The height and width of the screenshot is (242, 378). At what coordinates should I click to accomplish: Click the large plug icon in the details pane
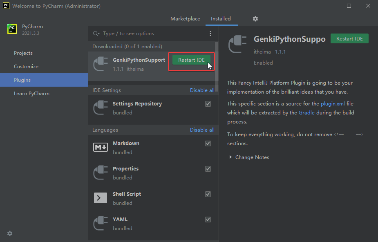pyautogui.click(x=237, y=44)
